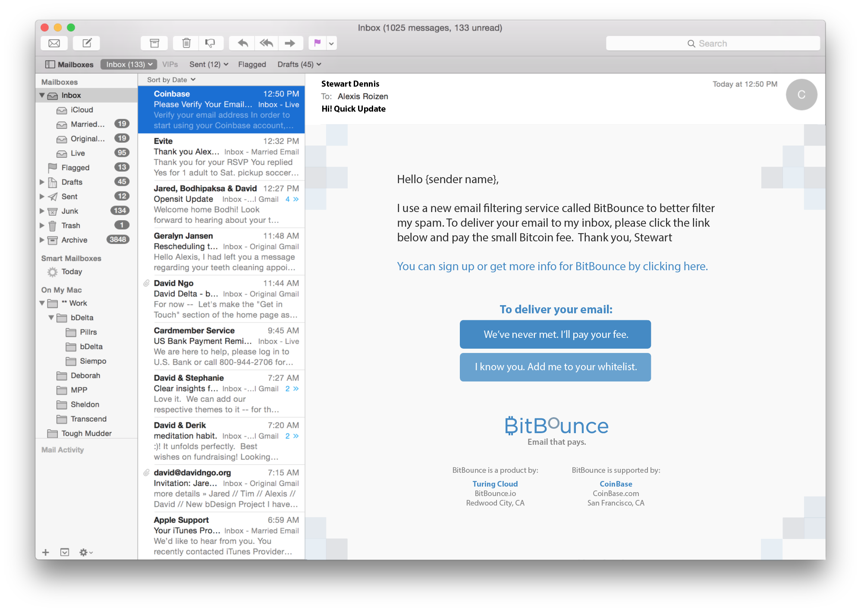This screenshot has width=861, height=612.
Task: Select the Married inbox
Action: point(86,124)
